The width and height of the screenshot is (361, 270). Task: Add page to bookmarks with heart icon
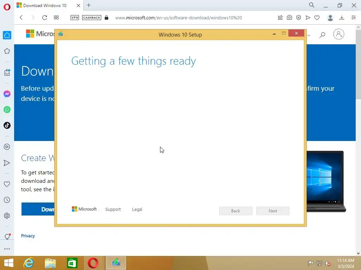pyautogui.click(x=317, y=18)
